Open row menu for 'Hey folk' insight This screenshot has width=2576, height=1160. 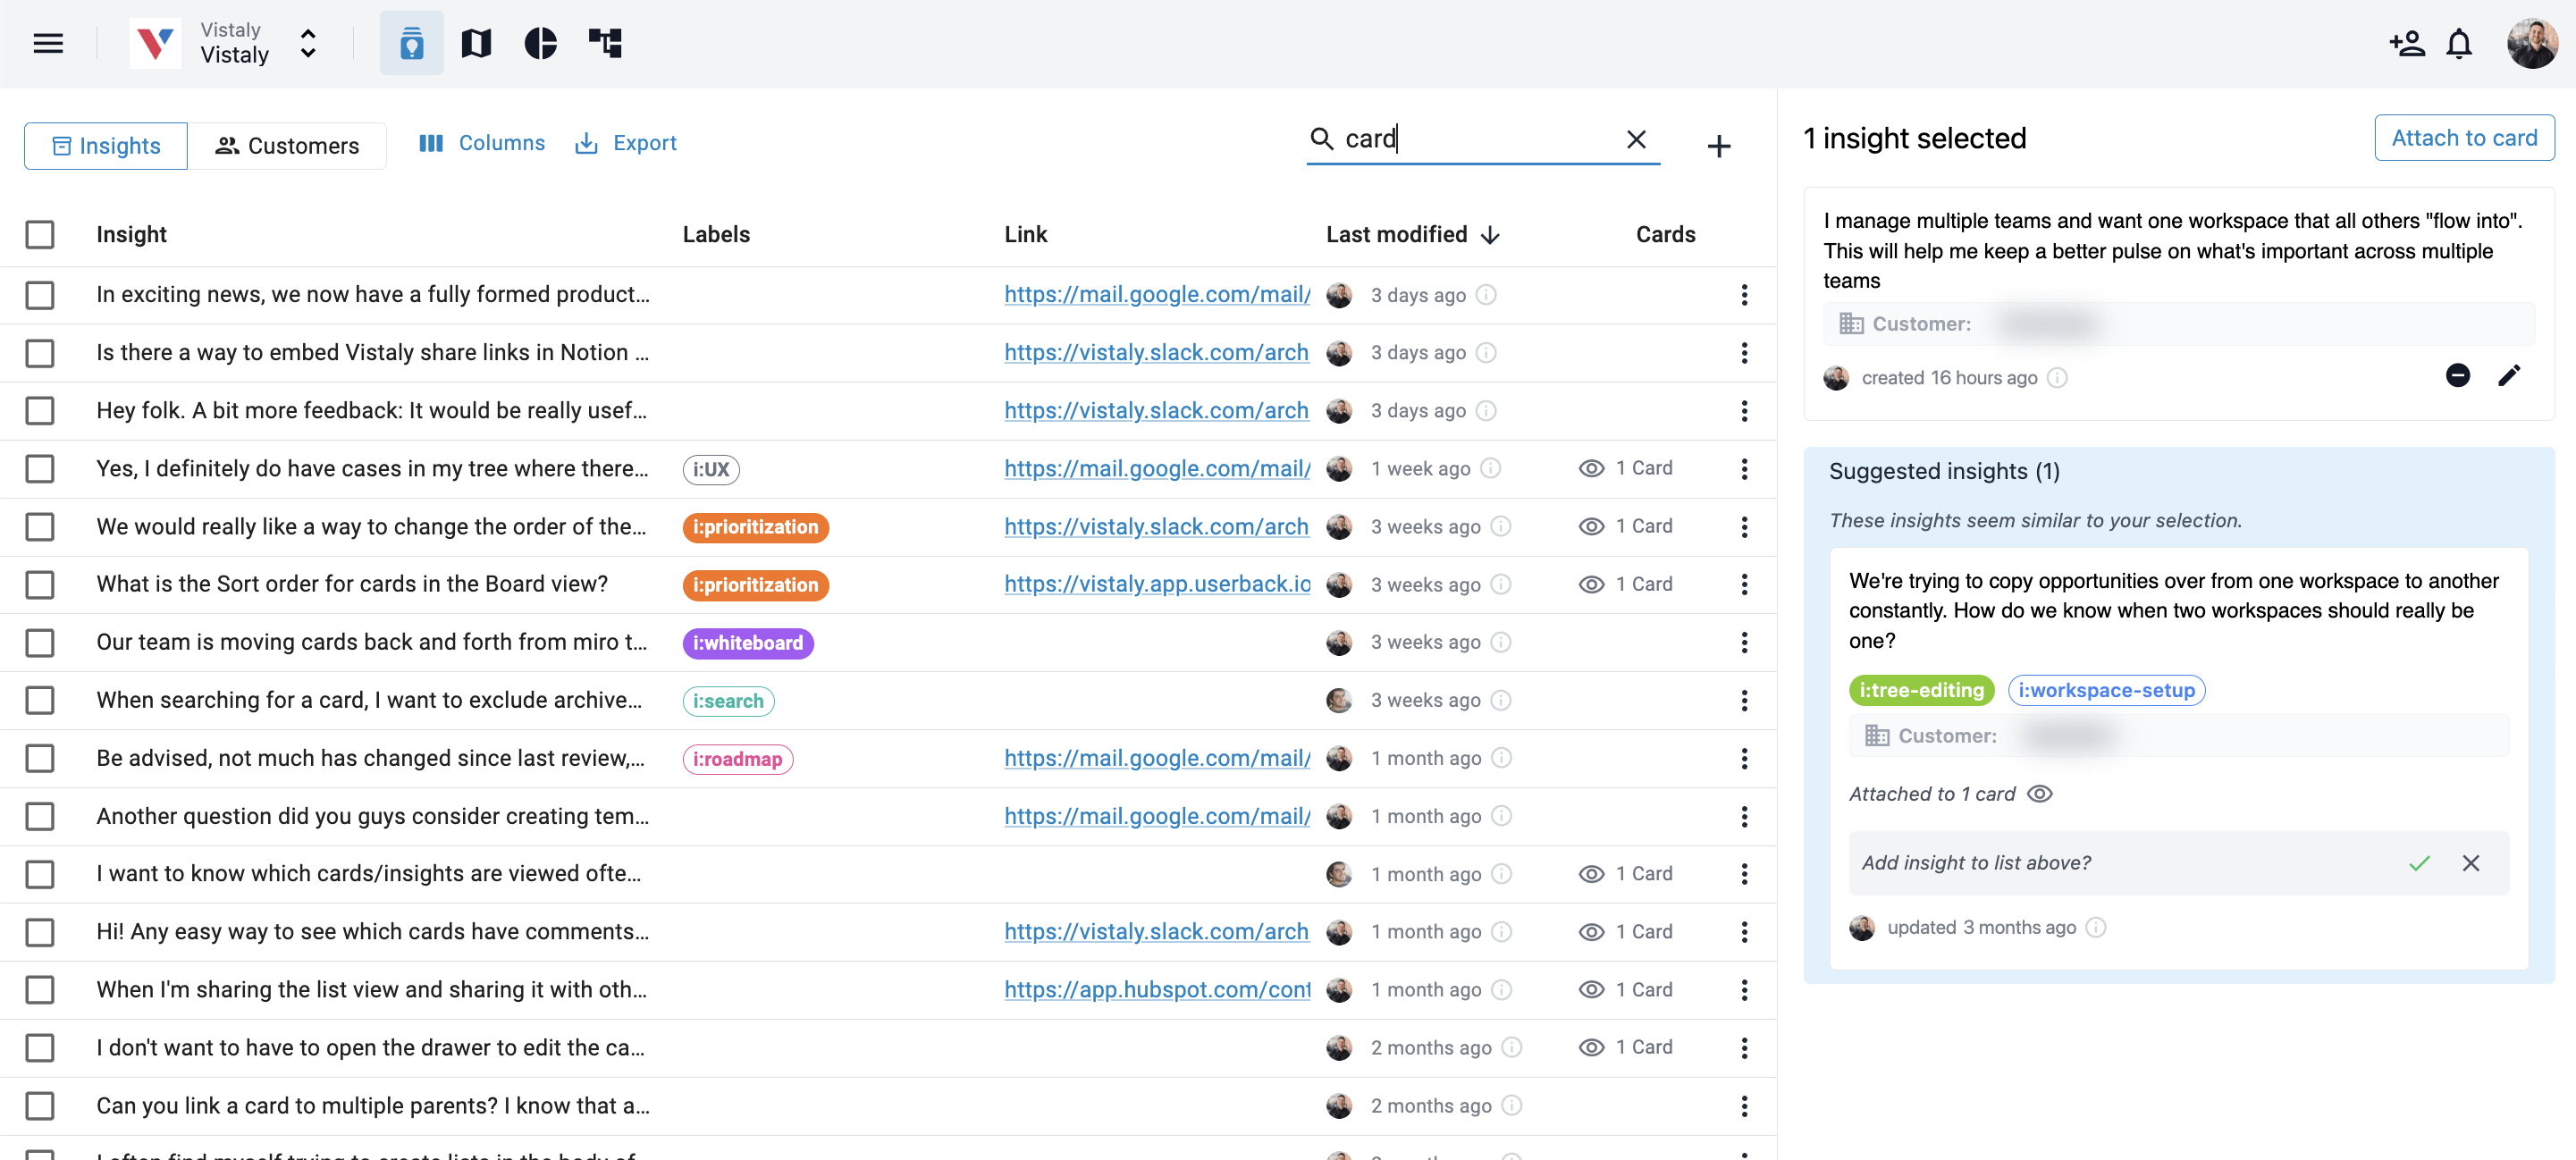tap(1744, 411)
